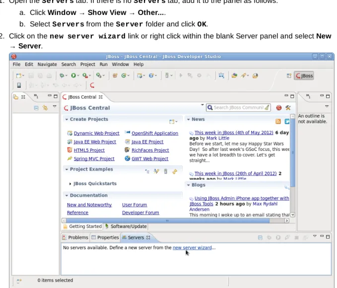The width and height of the screenshot is (337, 288).
Task: Open the JBoss Central tools settings icon
Action: coord(288,108)
